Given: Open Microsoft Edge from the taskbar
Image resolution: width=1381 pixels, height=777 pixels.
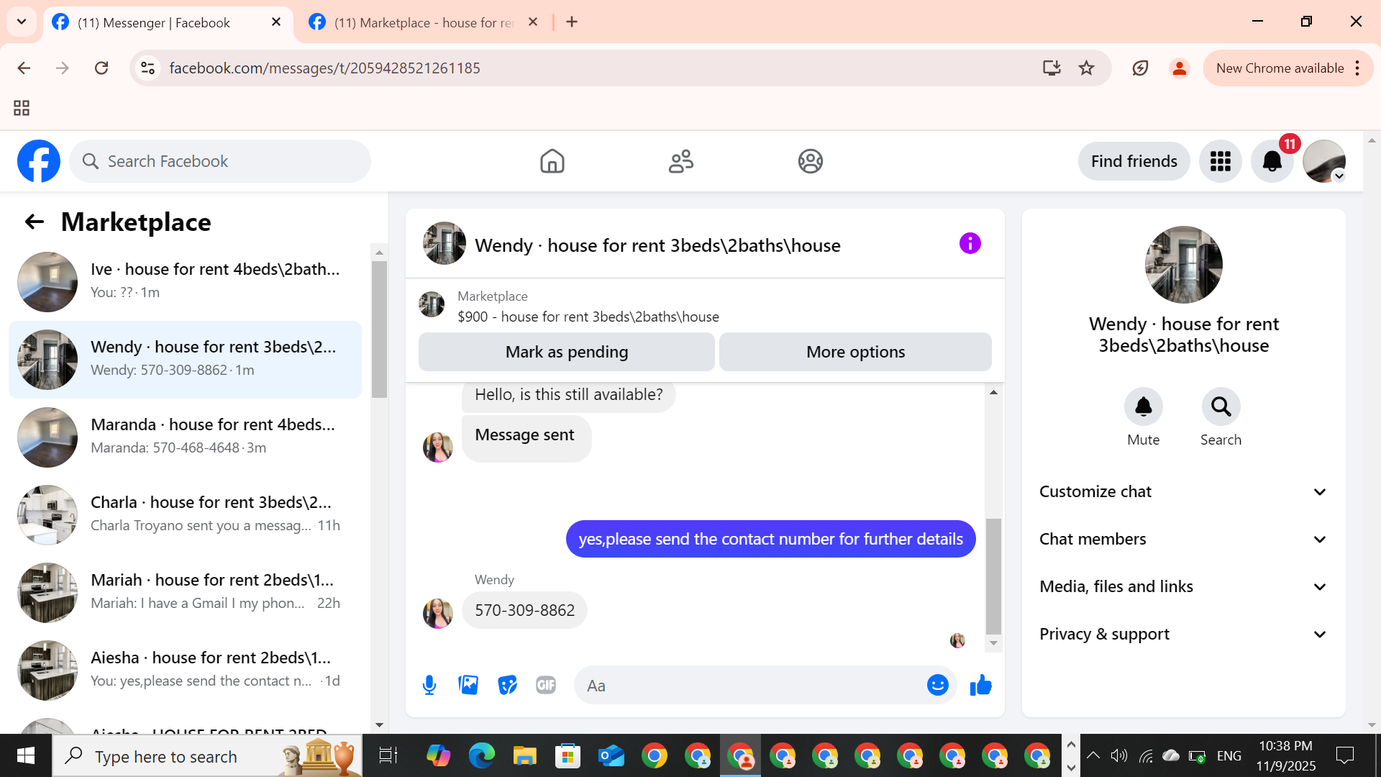Looking at the screenshot, I should click(x=481, y=755).
